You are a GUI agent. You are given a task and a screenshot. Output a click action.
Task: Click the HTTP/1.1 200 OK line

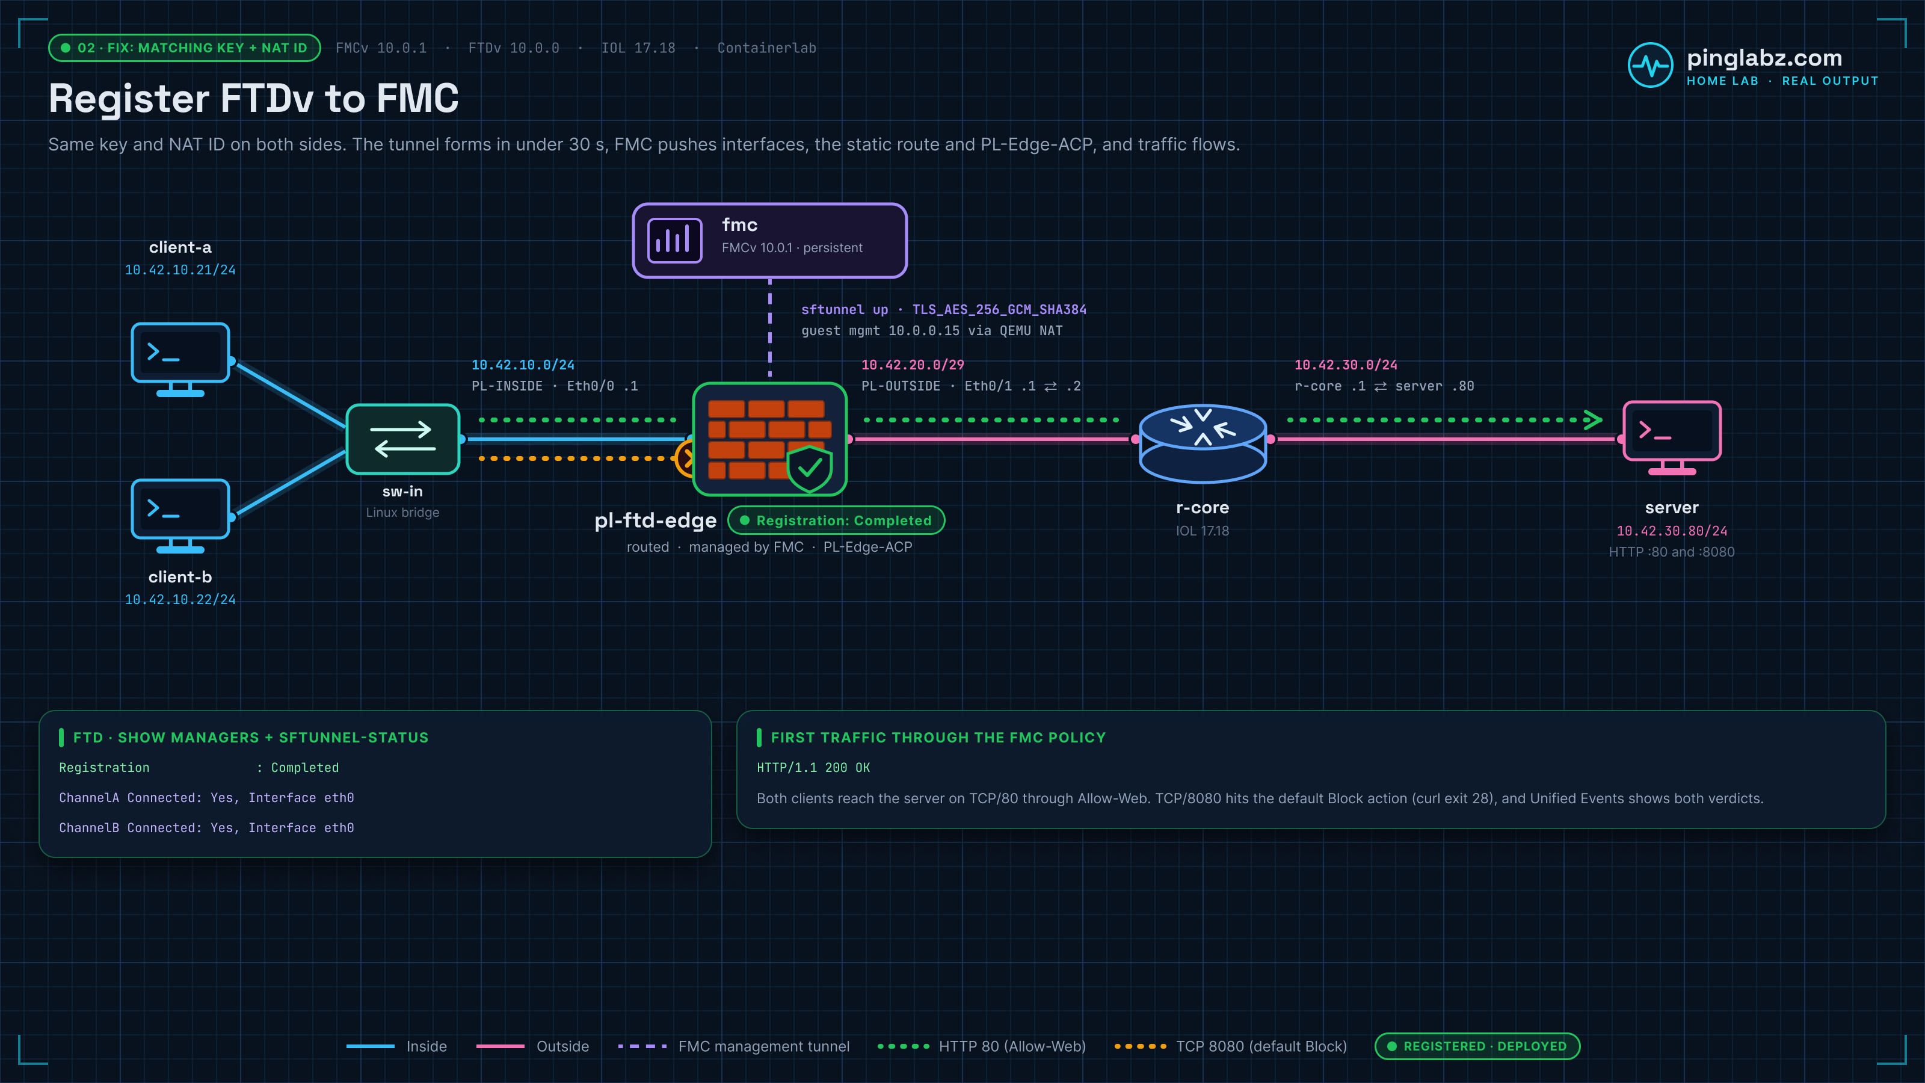(813, 768)
